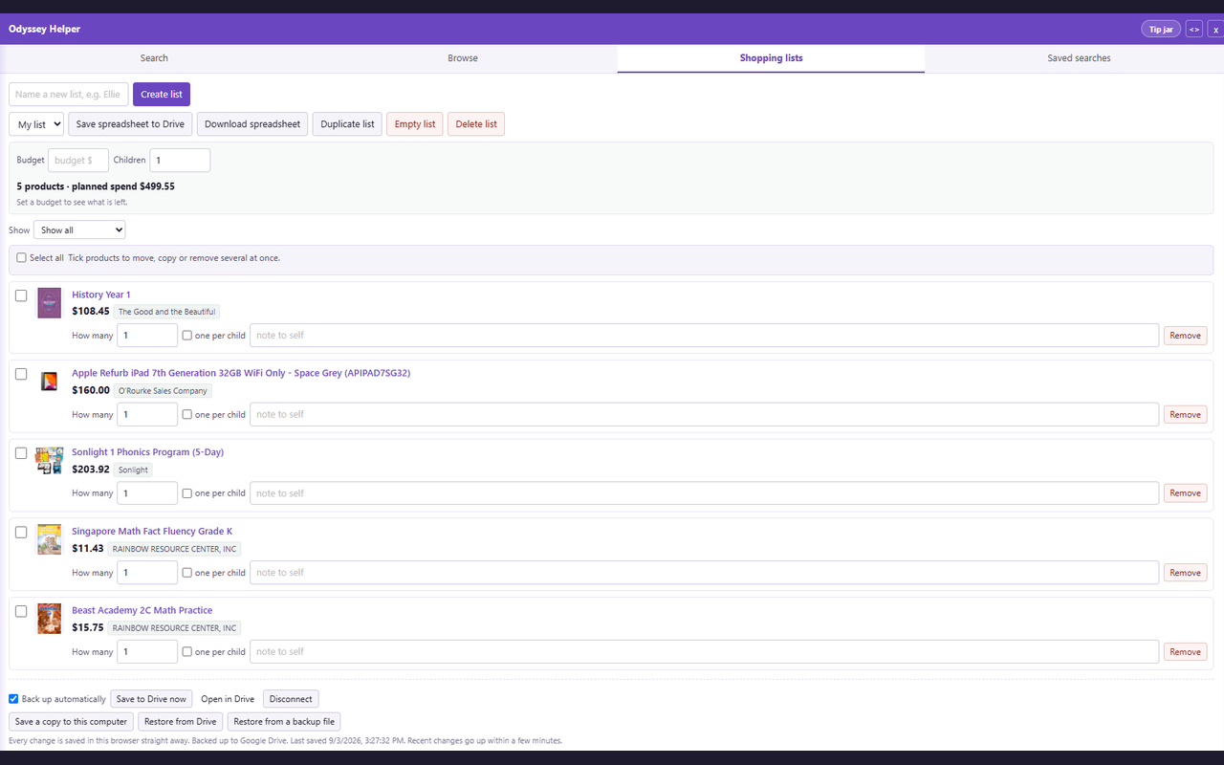Remove History Year 1 from the list
This screenshot has height=765, width=1224.
[x=1185, y=336]
